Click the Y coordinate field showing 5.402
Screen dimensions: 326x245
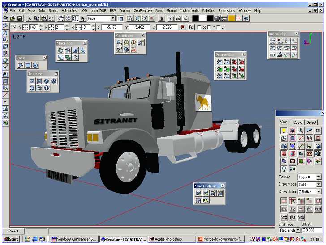[x=140, y=27]
